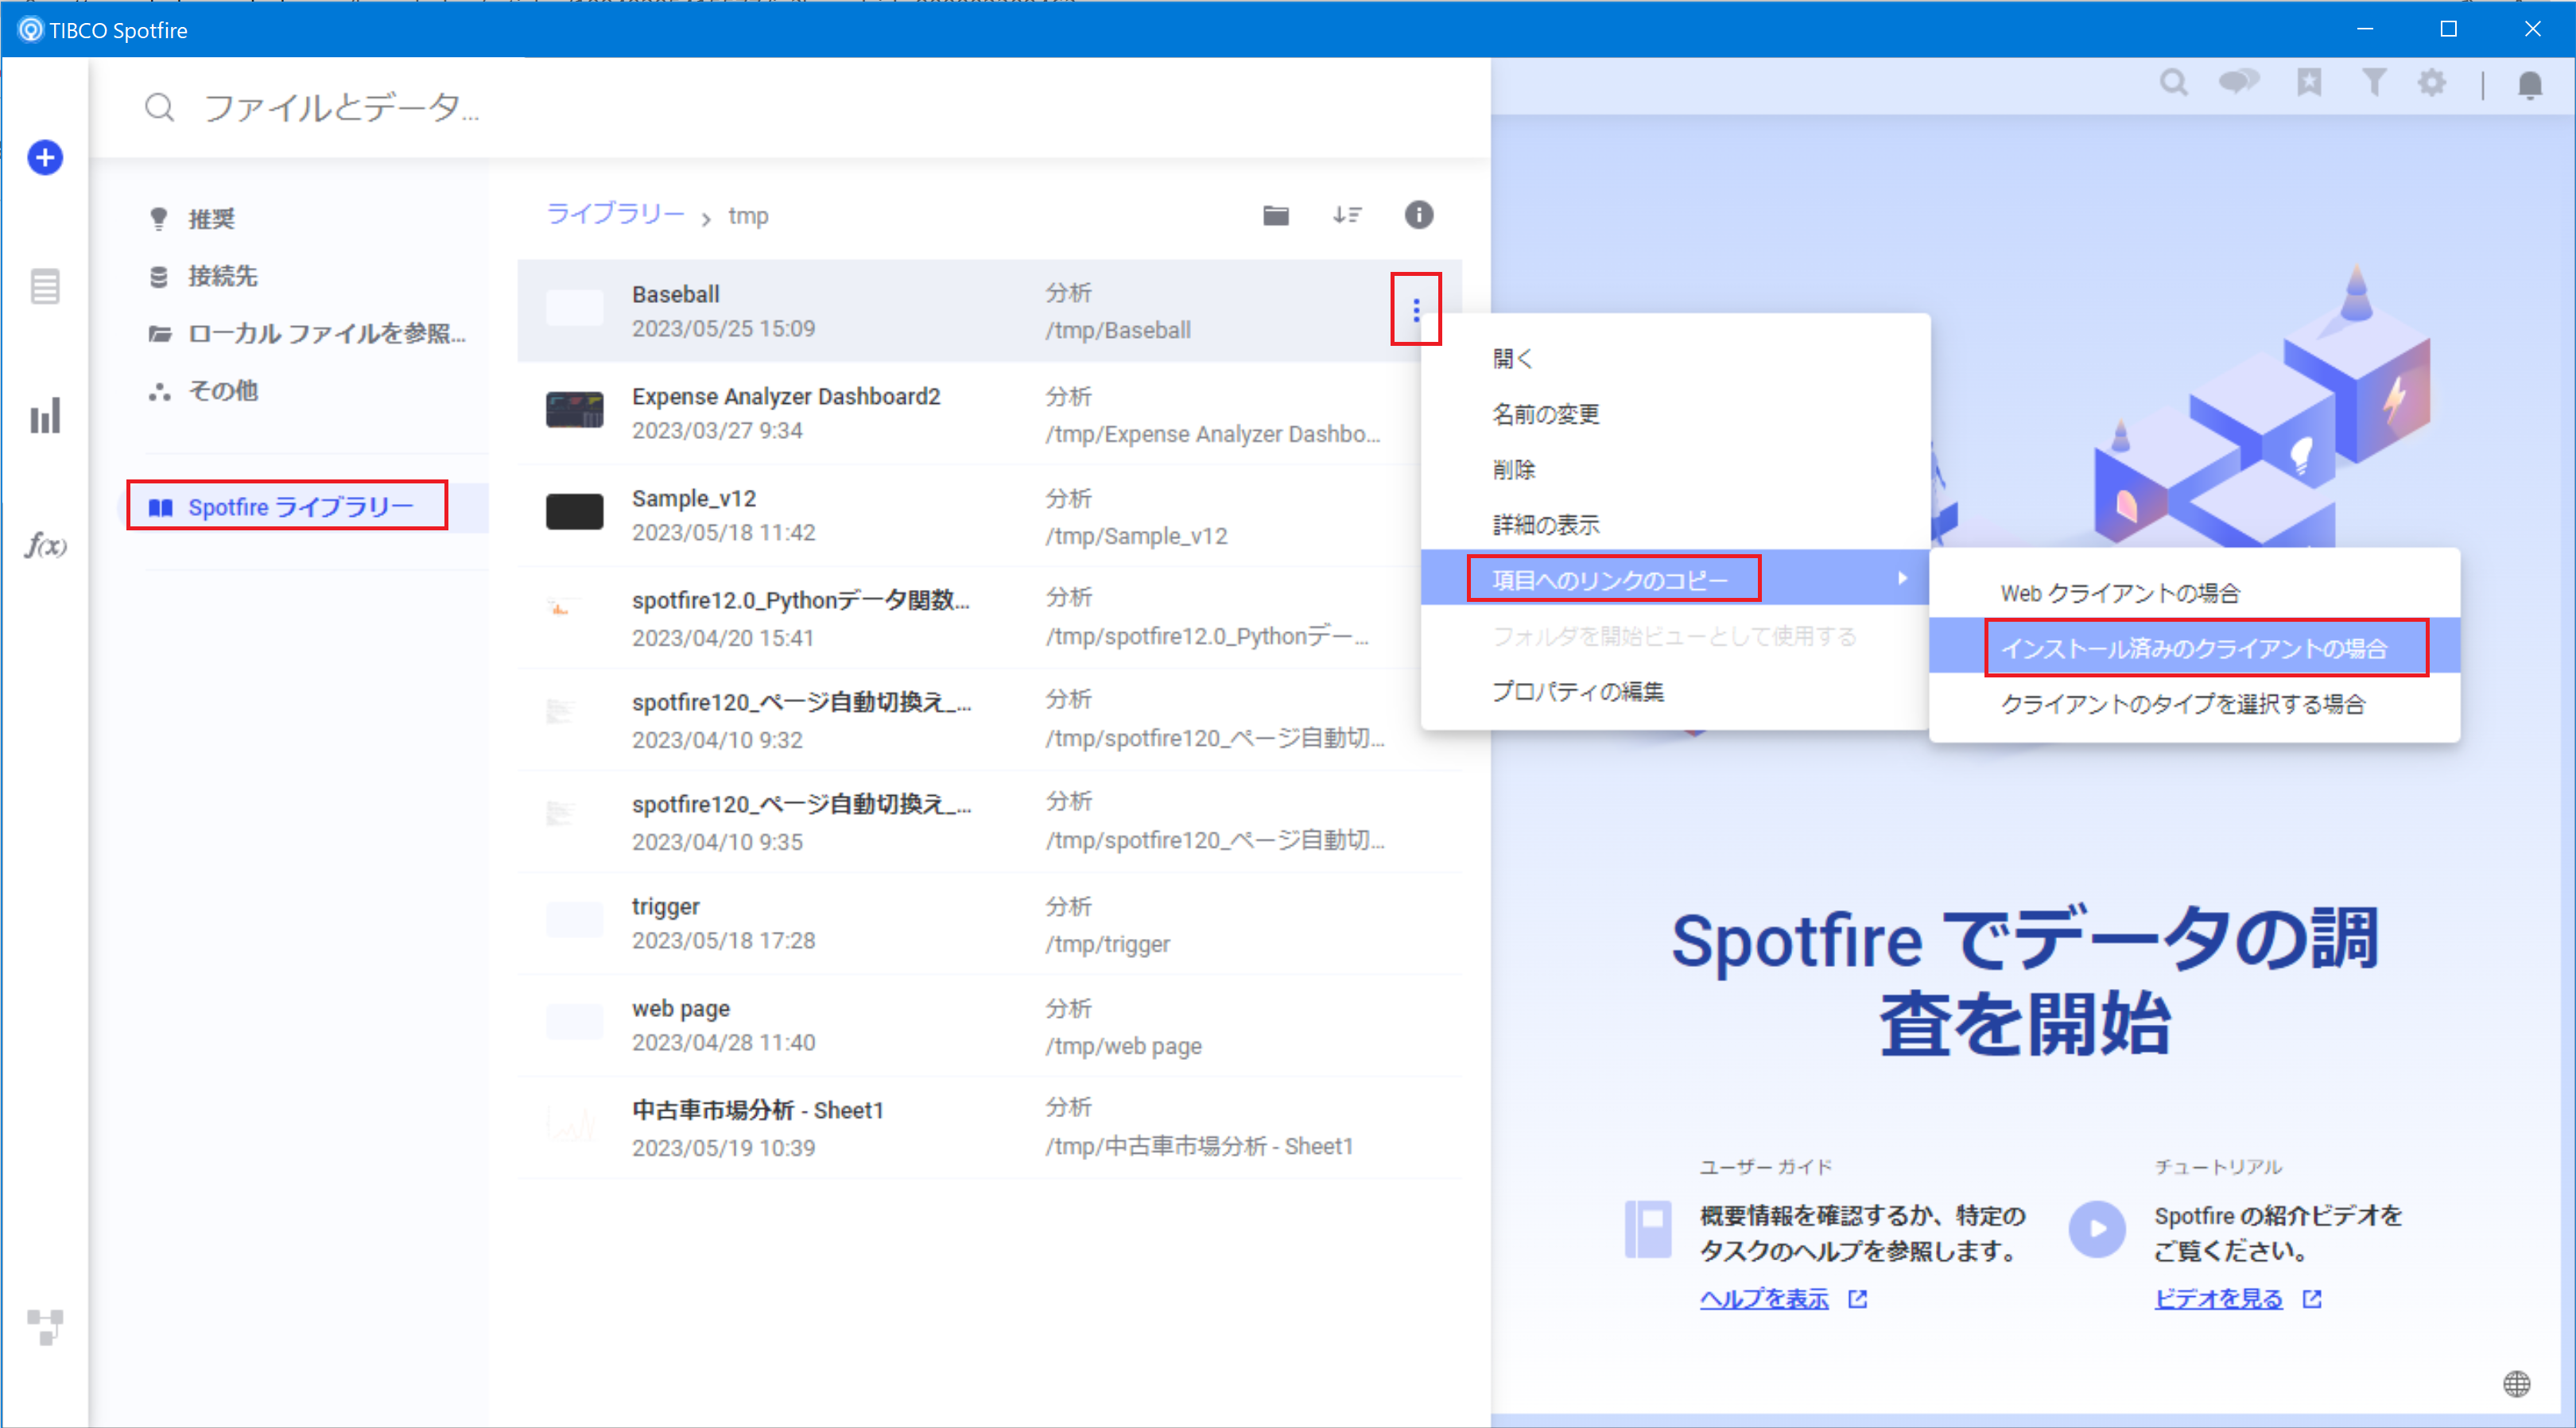Click the search icon beside ファイルとデータ
2576x1428 pixels.
click(160, 107)
